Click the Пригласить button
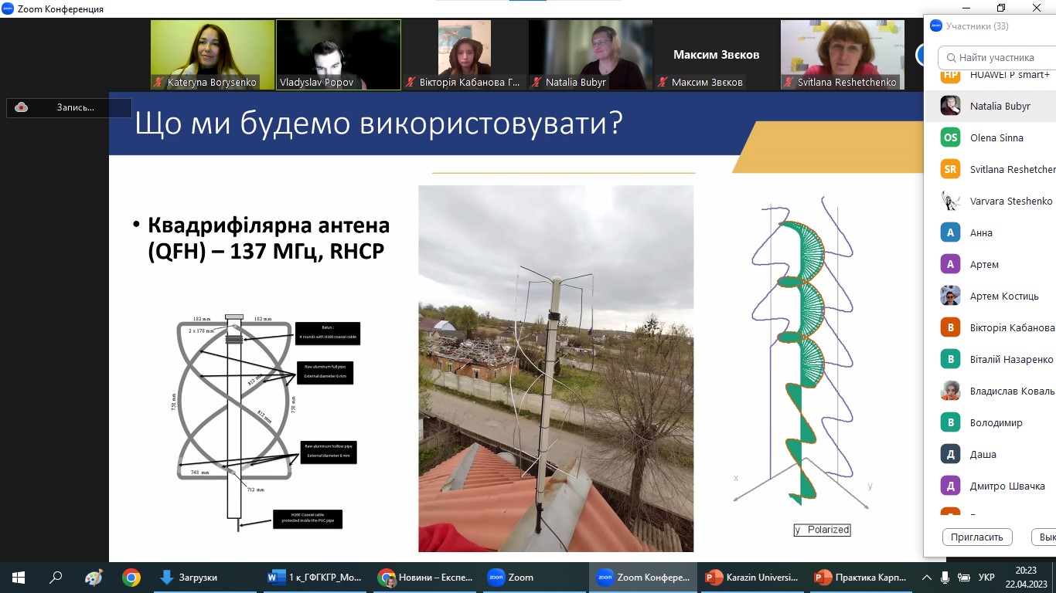 [977, 537]
